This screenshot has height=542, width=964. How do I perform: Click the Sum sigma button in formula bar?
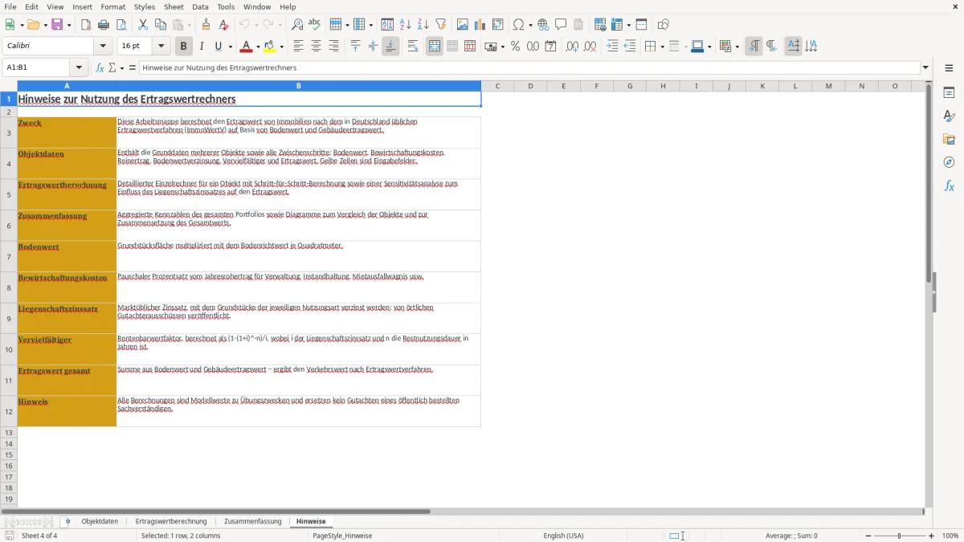112,67
